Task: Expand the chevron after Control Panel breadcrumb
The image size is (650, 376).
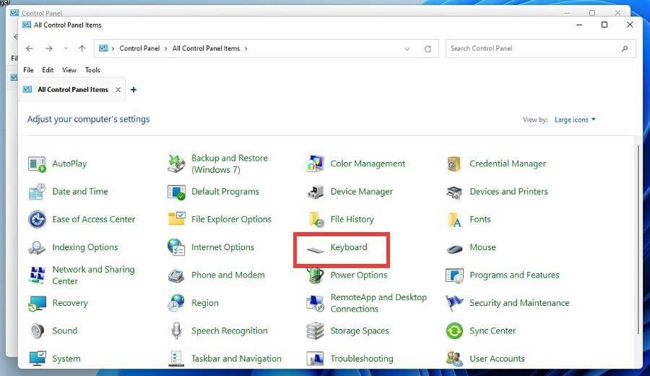Action: click(x=166, y=48)
